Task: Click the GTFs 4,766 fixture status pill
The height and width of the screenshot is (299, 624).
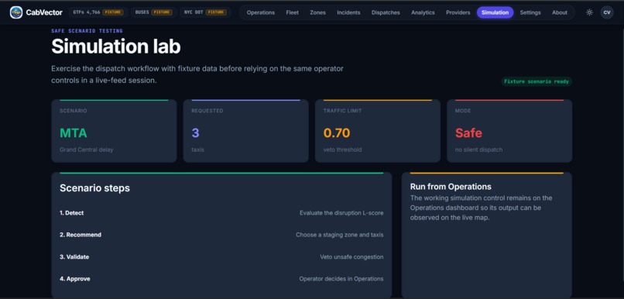Action: [x=98, y=12]
